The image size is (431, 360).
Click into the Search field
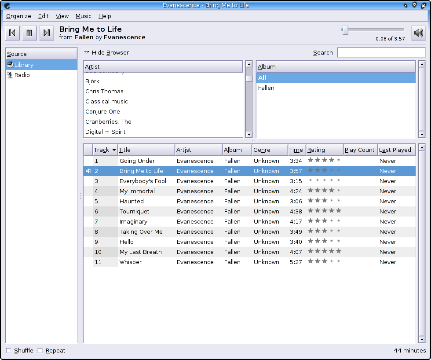(x=381, y=52)
